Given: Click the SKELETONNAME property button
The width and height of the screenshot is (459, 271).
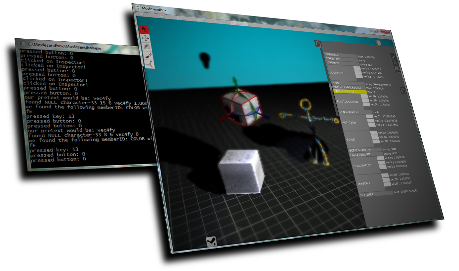Looking at the screenshot, I should [x=366, y=154].
